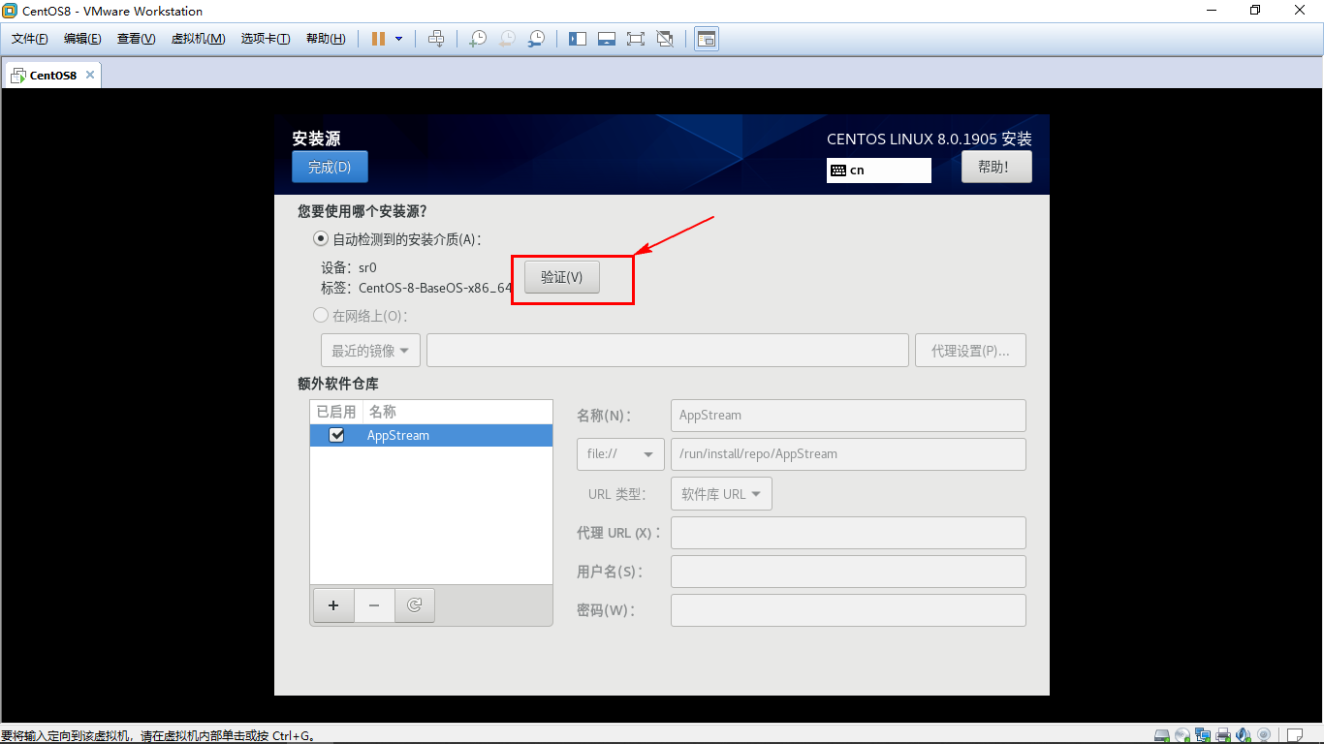Click the 代理 URL (X) input field
1324x744 pixels.
[848, 533]
